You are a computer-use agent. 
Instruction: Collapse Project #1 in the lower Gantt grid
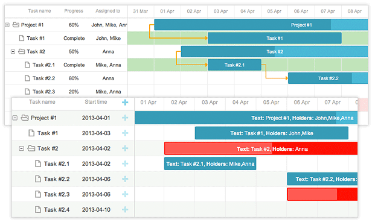pos(15,118)
